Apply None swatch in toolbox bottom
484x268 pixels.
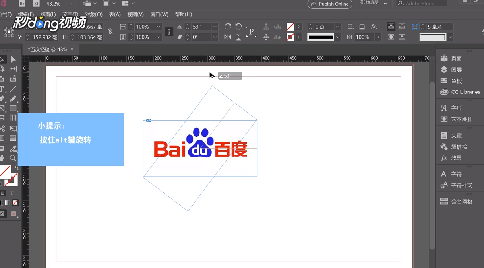pyautogui.click(x=15, y=203)
